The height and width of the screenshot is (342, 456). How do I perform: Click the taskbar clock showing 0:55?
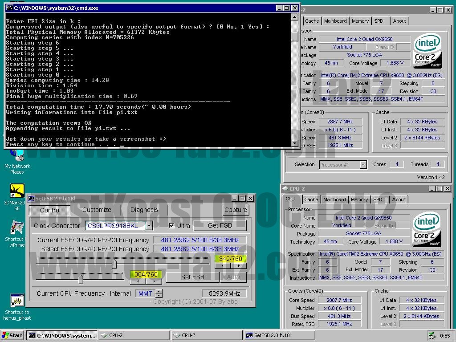445,336
